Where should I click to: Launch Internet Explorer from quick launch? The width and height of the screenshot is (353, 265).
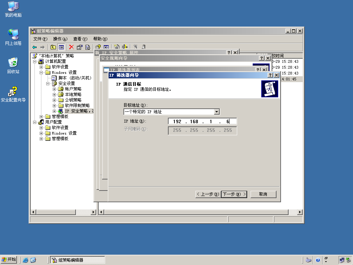coord(26,260)
